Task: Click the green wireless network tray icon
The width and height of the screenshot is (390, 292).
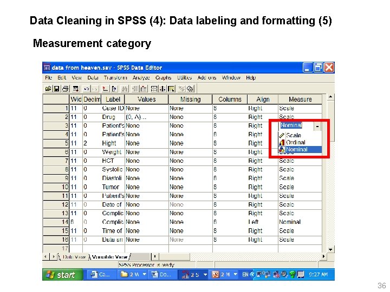Action: point(292,274)
